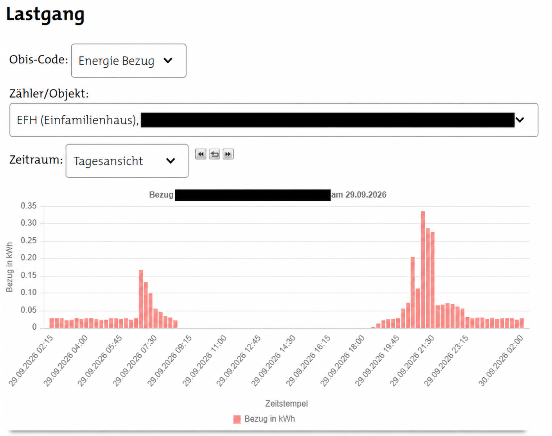Click the y-axis value "0.05"
552x436 pixels.
29,310
